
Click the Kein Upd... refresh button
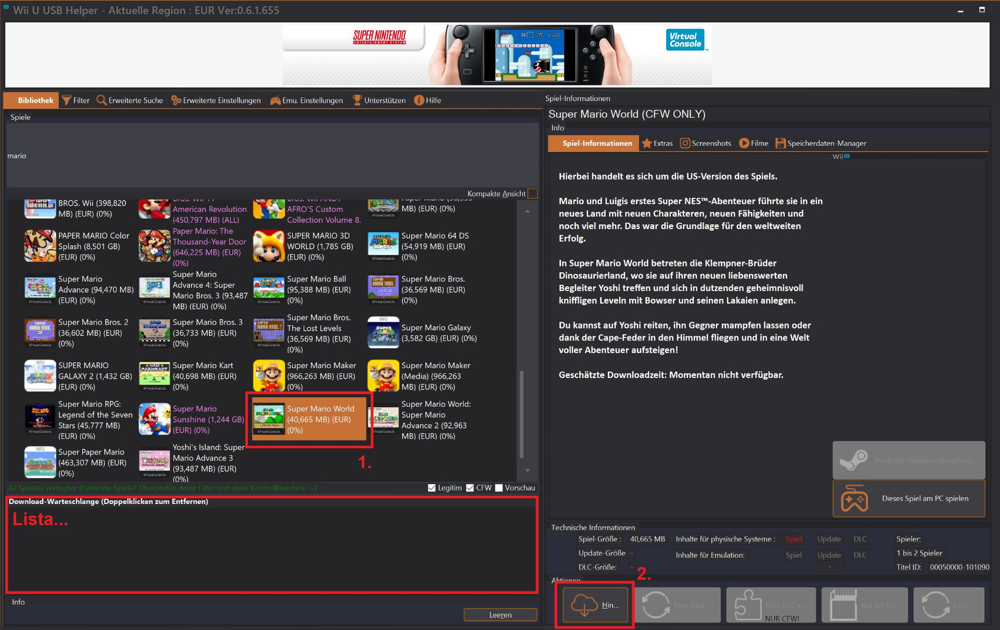[x=678, y=605]
